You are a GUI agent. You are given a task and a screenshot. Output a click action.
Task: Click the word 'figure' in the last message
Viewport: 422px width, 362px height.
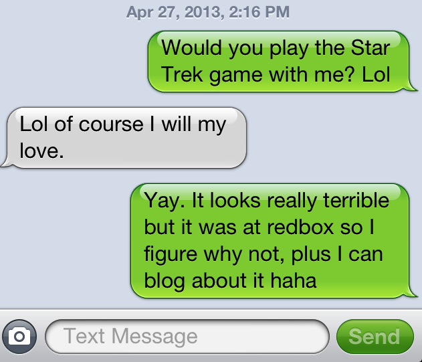(171, 255)
